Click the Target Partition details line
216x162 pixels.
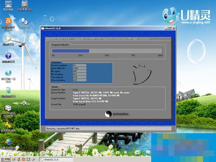point(87,99)
